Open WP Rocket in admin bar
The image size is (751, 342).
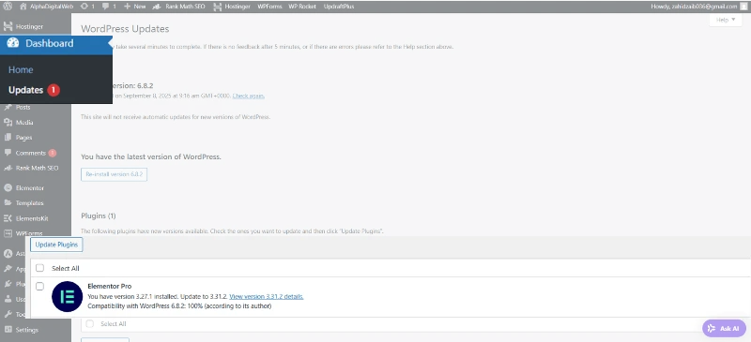pos(302,7)
